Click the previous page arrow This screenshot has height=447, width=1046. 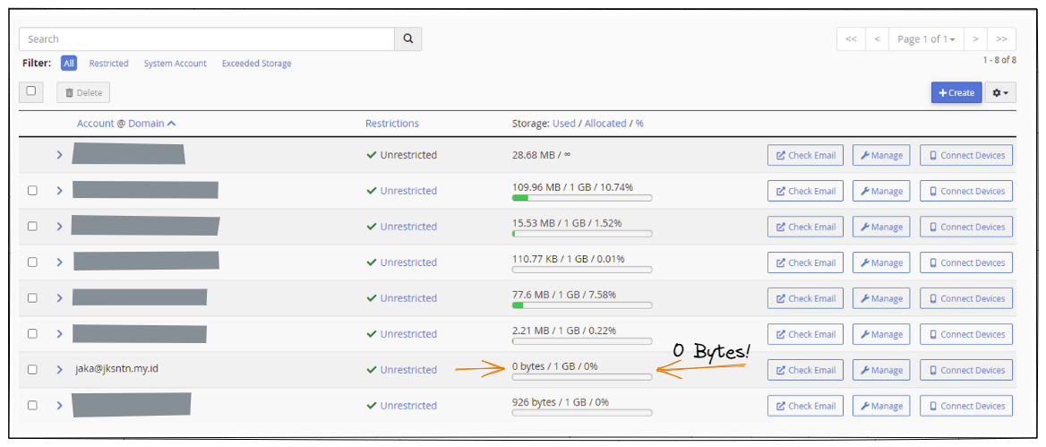[x=877, y=39]
